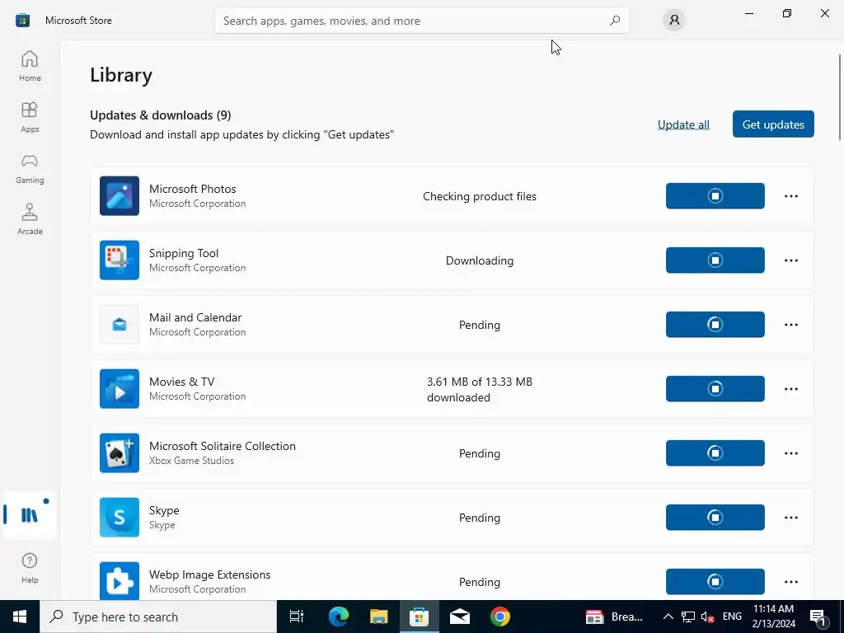The height and width of the screenshot is (633, 844).
Task: Click the Microsoft Photos app icon
Action: coord(120,196)
